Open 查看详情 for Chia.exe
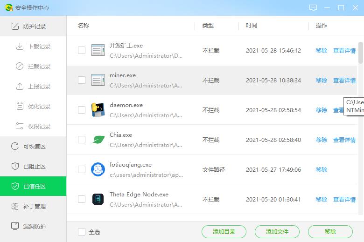 [344, 140]
